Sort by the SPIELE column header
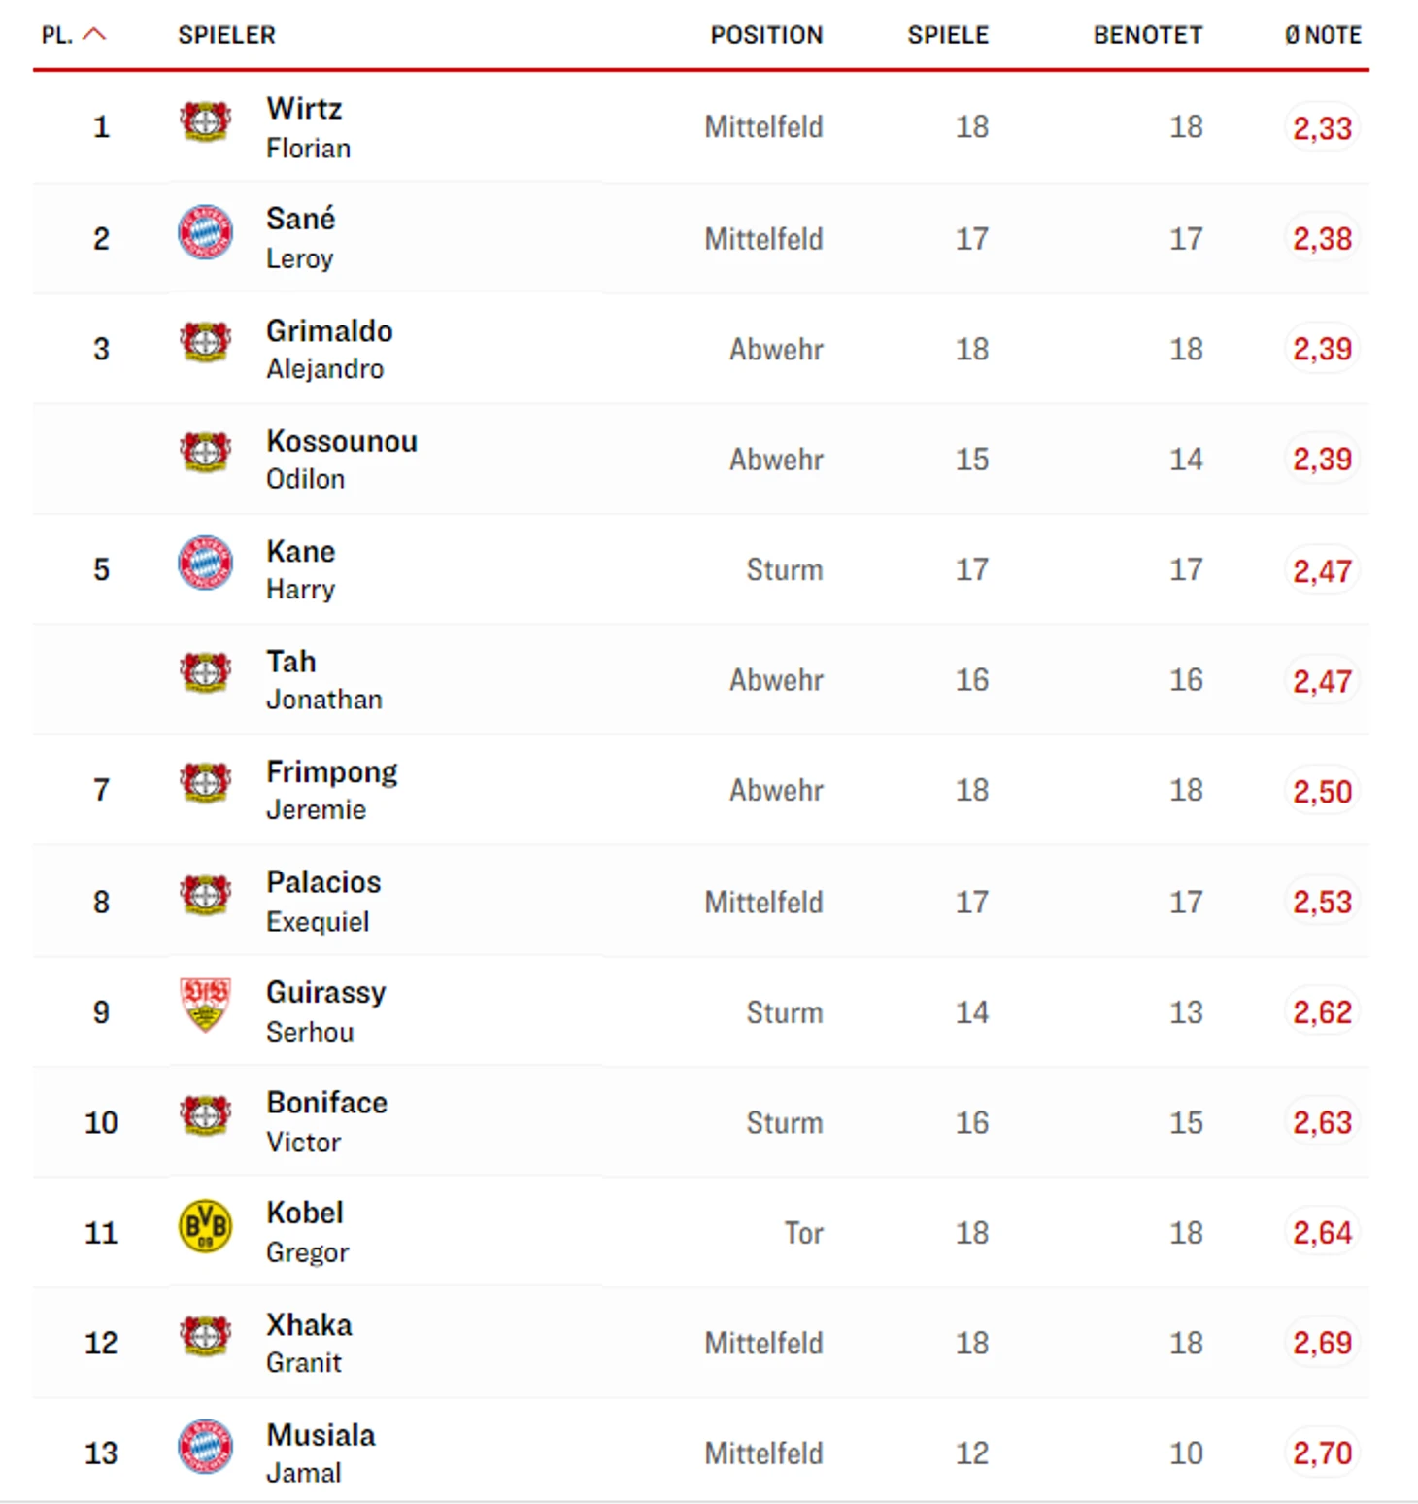 pos(948,35)
